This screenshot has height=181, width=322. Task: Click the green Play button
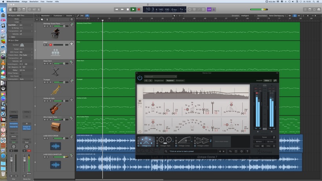tap(133, 9)
